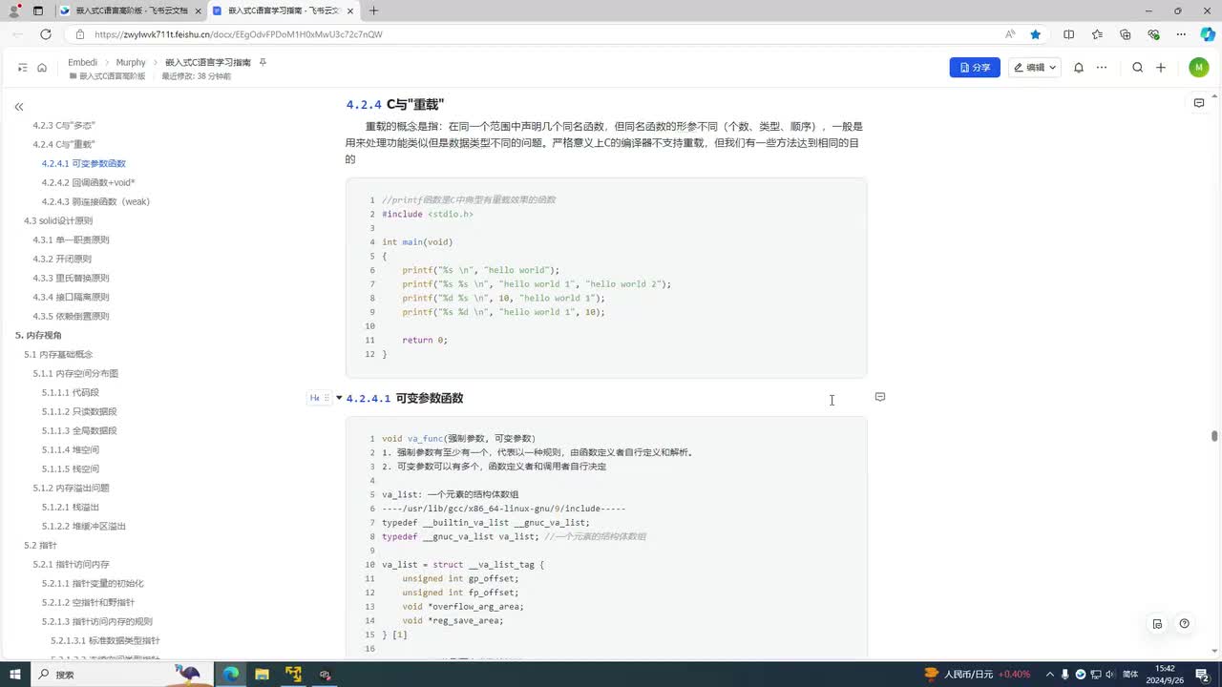Image resolution: width=1222 pixels, height=687 pixels.
Task: Click the floating comment list icon
Action: coord(1157,624)
